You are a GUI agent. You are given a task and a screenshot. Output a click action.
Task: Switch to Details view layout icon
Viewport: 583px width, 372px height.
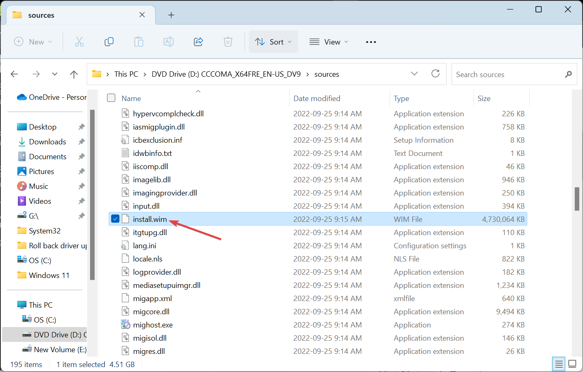(x=559, y=364)
